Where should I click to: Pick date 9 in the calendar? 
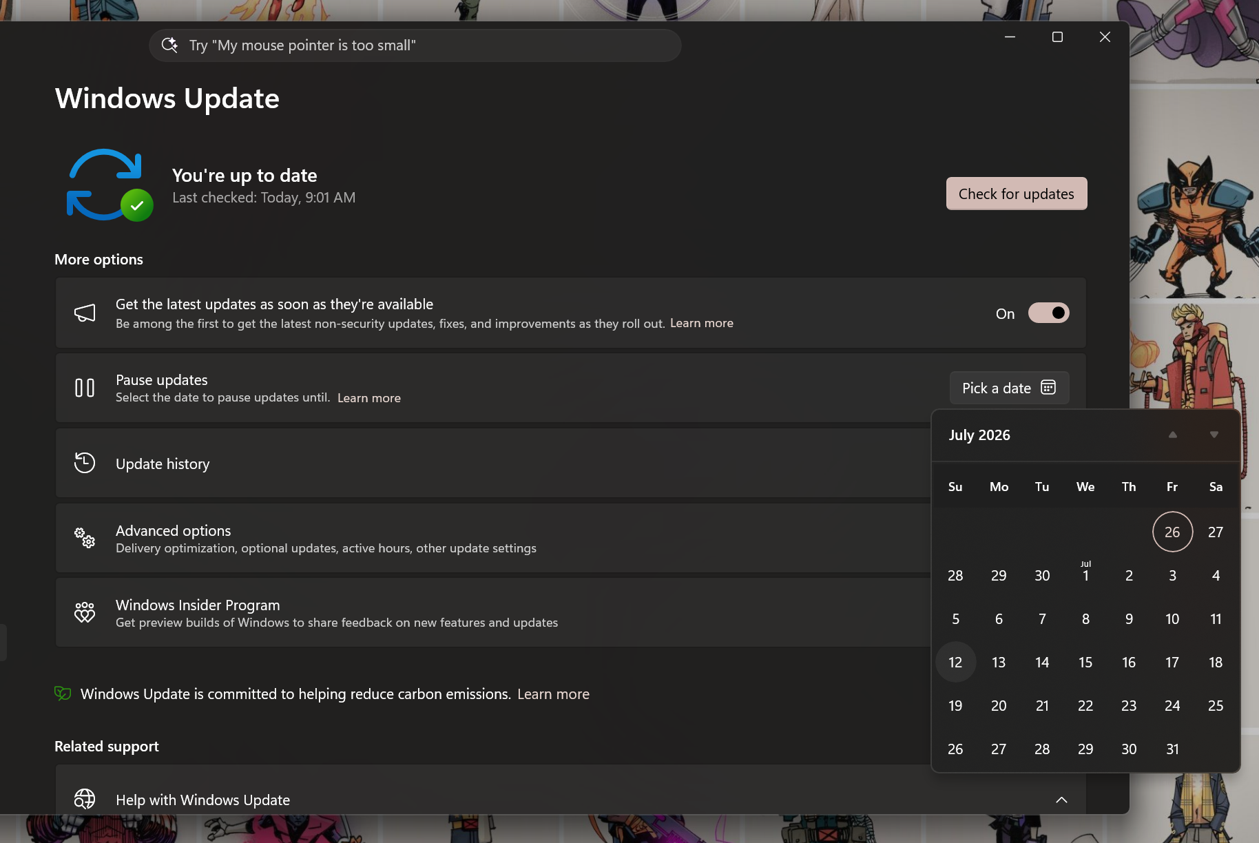1129,618
